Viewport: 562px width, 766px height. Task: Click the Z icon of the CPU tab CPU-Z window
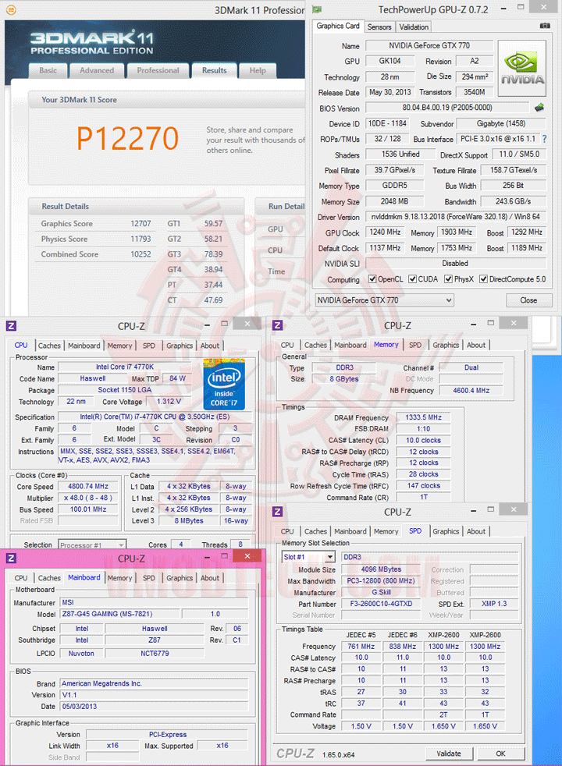pyautogui.click(x=11, y=326)
